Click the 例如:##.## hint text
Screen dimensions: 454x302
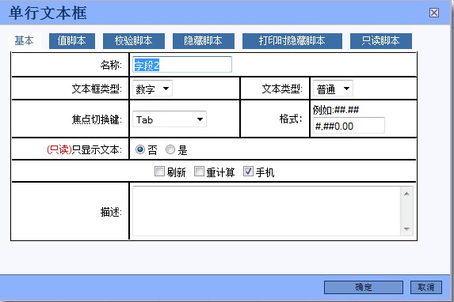(336, 110)
